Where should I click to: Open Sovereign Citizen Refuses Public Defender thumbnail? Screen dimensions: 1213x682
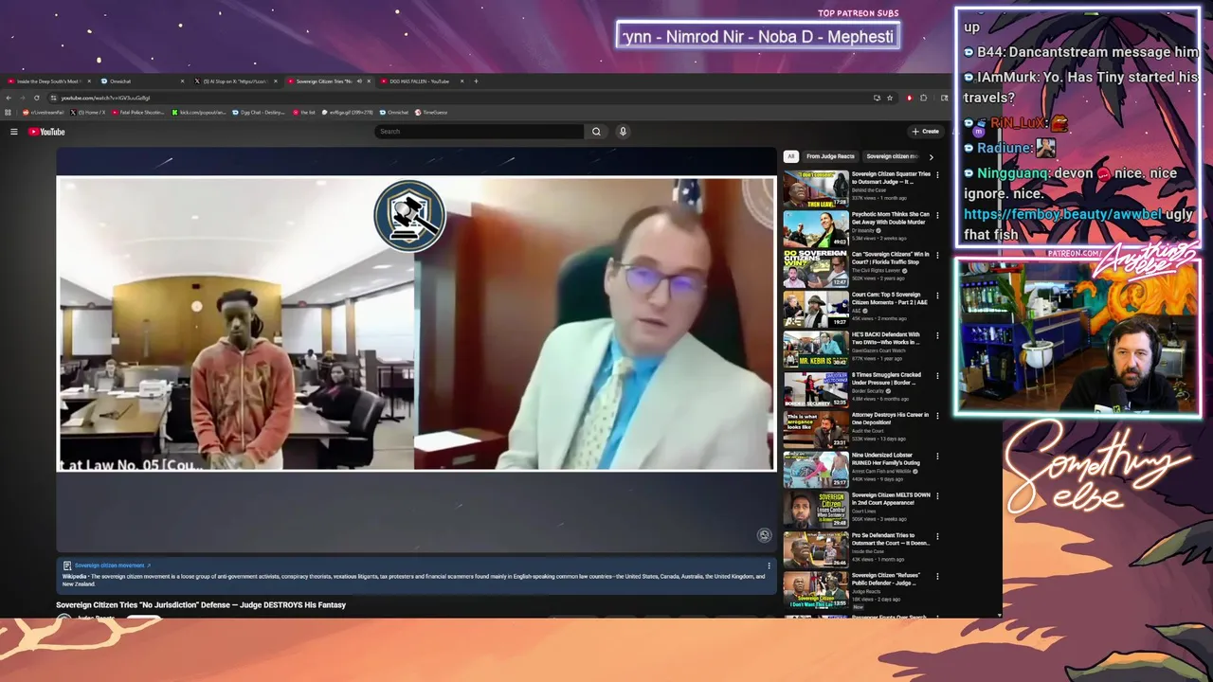pyautogui.click(x=815, y=589)
